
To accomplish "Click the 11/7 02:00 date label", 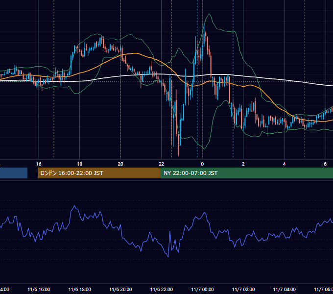I will pyautogui.click(x=243, y=289).
